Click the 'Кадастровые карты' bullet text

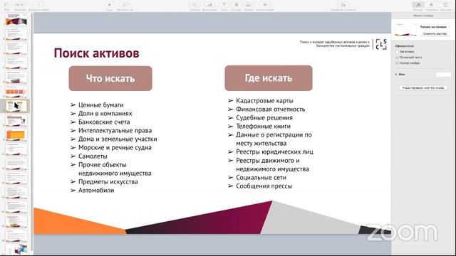(x=264, y=101)
